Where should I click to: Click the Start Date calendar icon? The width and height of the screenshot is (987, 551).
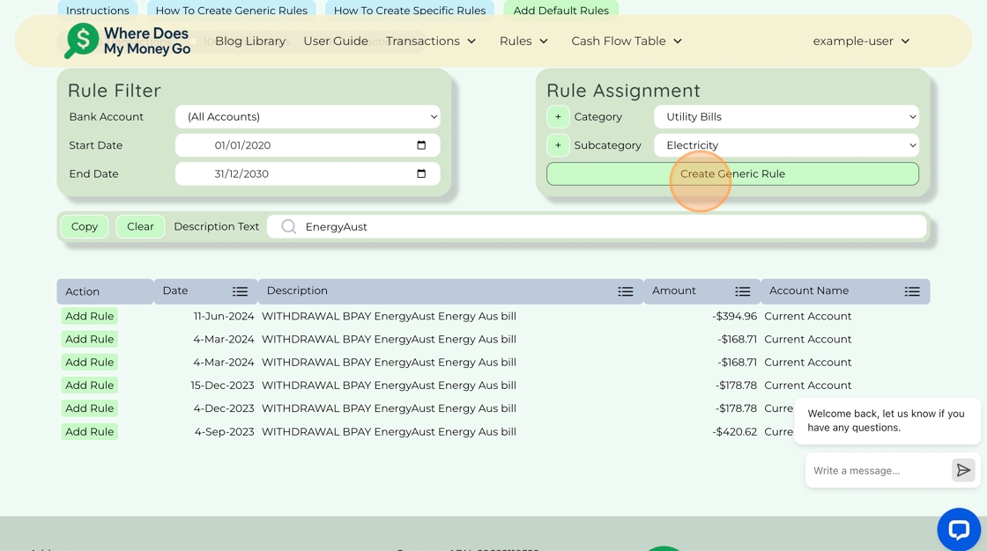point(421,145)
